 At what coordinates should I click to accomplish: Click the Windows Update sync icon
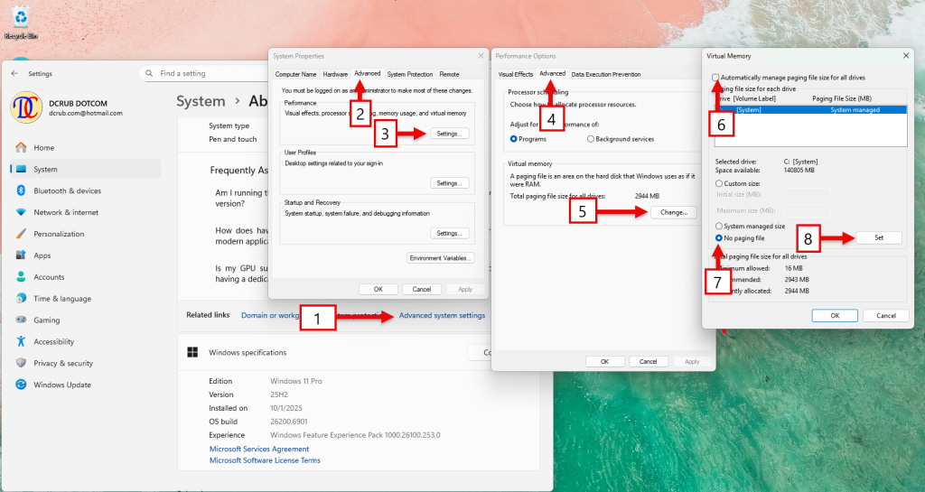coord(22,385)
